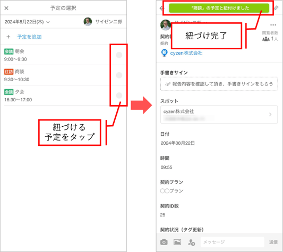This screenshot has width=283, height=252.
Task: Select the radio button for 夕会
Action: coord(119,95)
